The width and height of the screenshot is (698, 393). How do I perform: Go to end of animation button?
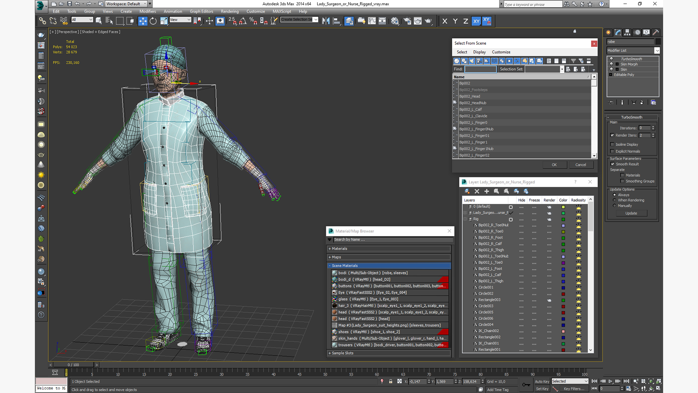626,381
